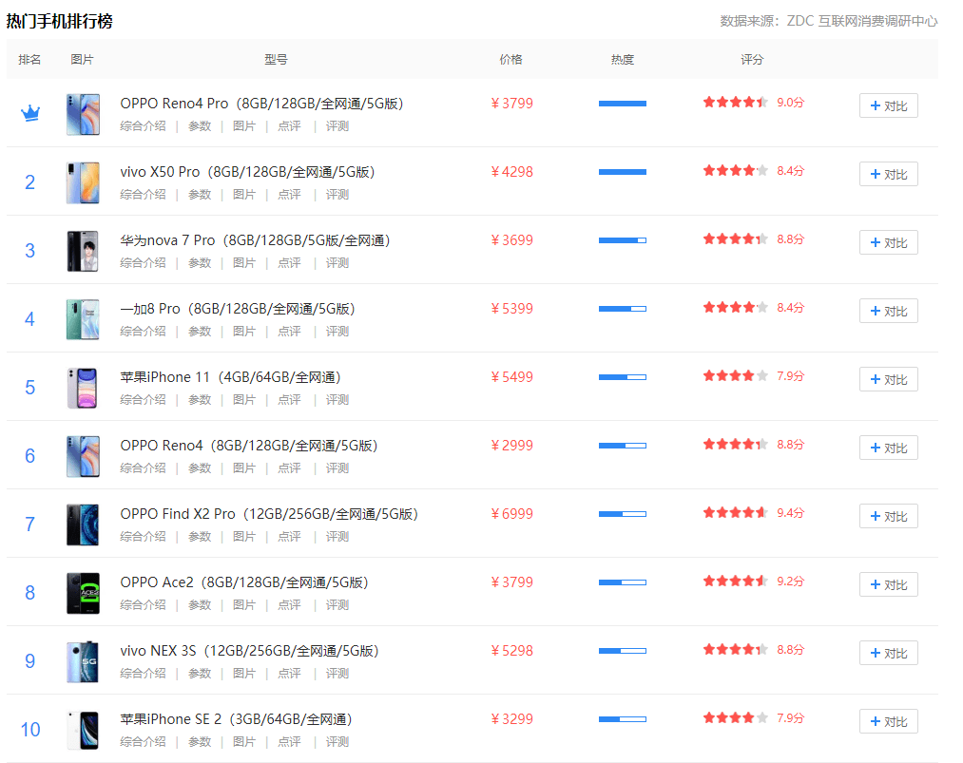The height and width of the screenshot is (763, 963).
Task: Open 苹果iPhone 11 model title link
Action: [230, 377]
